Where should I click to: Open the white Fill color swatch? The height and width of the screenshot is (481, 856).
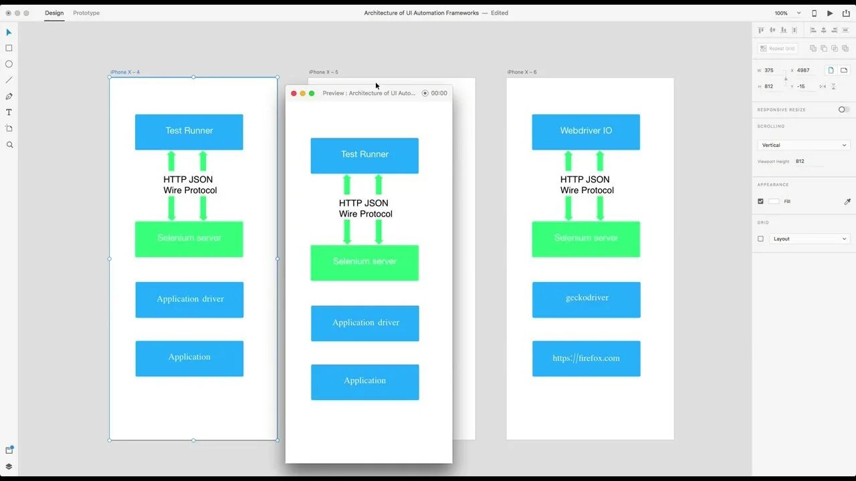point(774,201)
